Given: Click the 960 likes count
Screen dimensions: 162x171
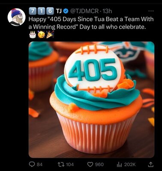Looking at the screenshot, I should coord(99,165).
